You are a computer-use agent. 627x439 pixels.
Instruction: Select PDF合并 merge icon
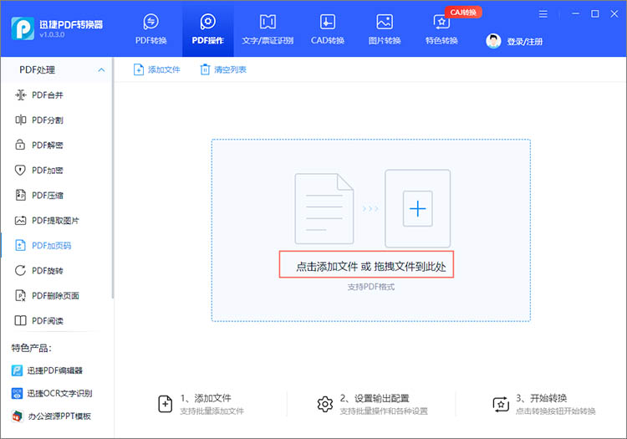(20, 95)
